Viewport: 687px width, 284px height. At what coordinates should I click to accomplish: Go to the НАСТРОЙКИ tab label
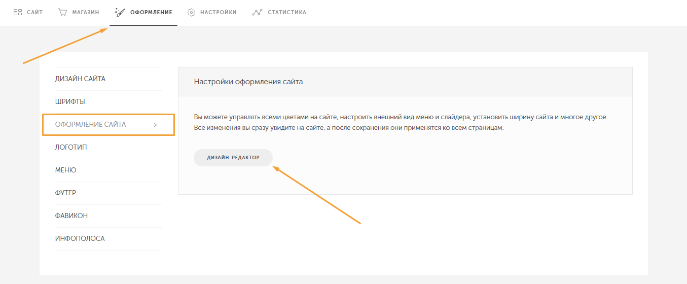pos(218,12)
